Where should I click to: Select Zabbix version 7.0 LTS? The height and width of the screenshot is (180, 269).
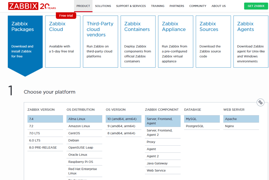(x=35, y=133)
